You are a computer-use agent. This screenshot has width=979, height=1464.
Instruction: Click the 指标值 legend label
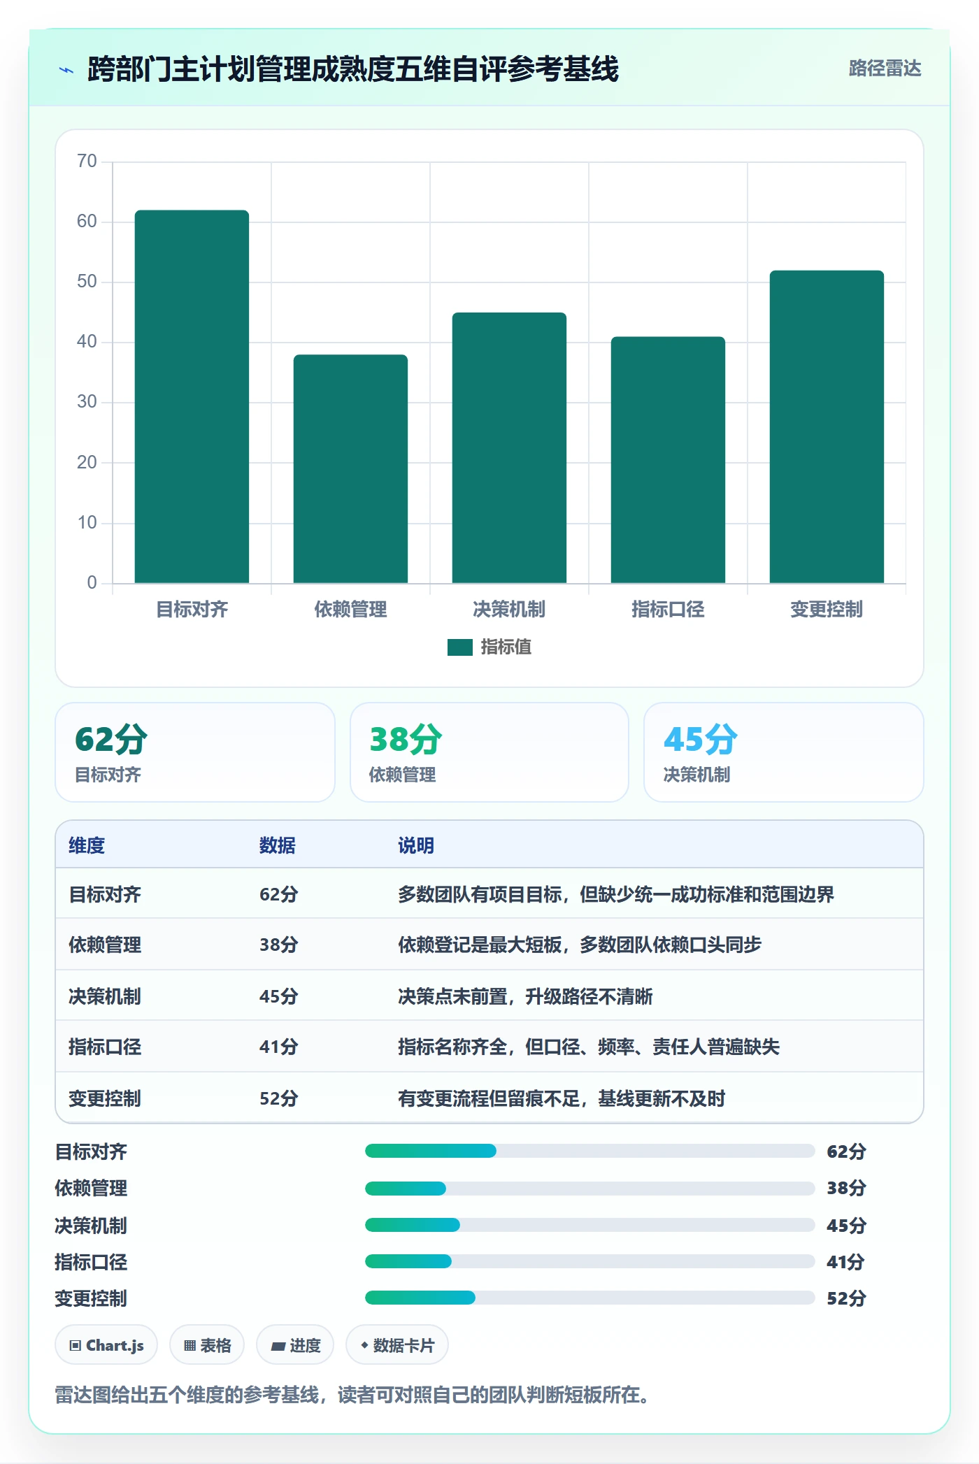[x=506, y=647]
